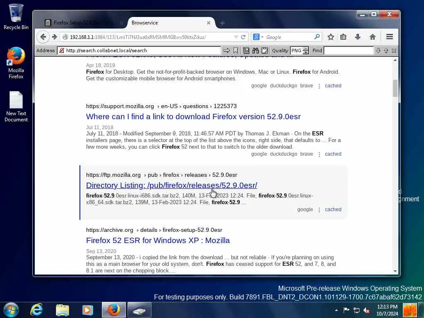This screenshot has height=318, width=424.
Task: Open the Windows Start menu orb
Action: tap(11, 310)
